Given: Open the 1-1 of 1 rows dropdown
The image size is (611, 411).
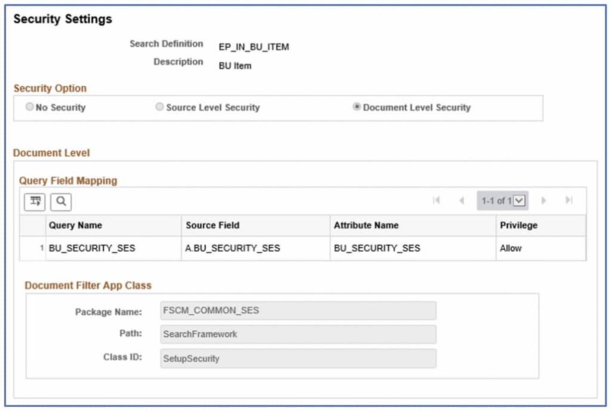Looking at the screenshot, I should (519, 200).
